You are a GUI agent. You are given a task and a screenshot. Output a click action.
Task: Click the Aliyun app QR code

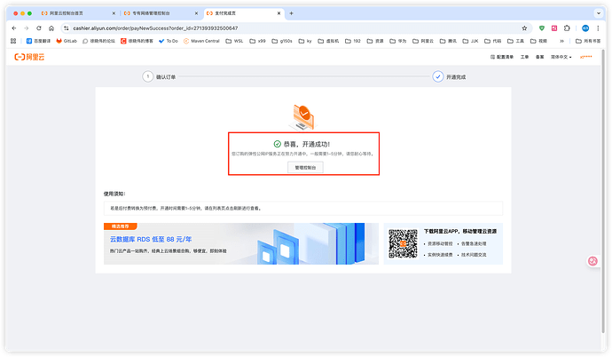(403, 243)
